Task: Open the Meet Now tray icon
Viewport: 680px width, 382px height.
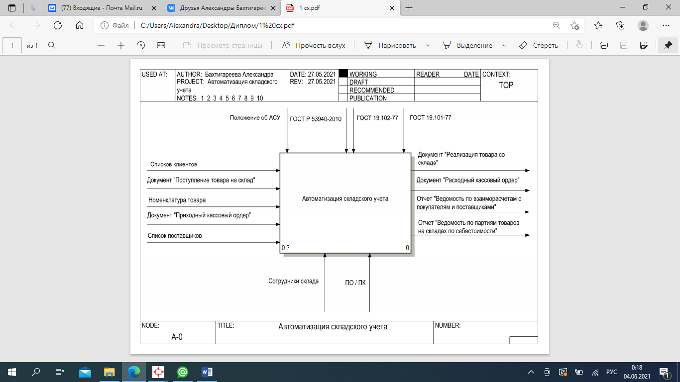Action: coord(548,372)
